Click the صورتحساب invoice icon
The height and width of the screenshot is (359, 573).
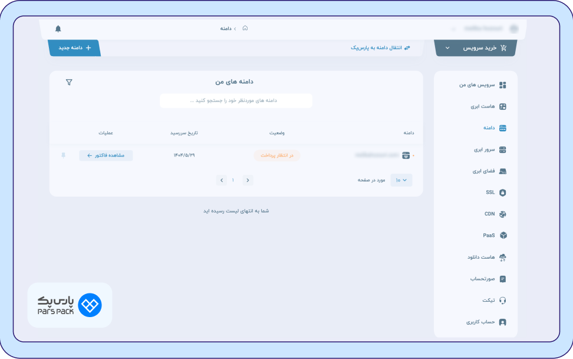503,279
